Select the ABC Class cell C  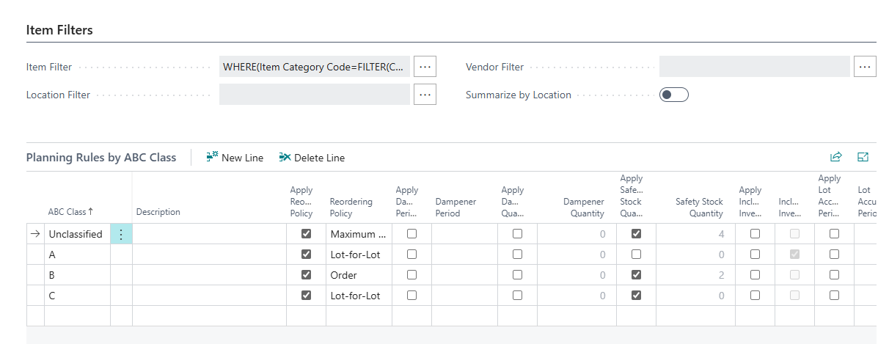point(77,296)
